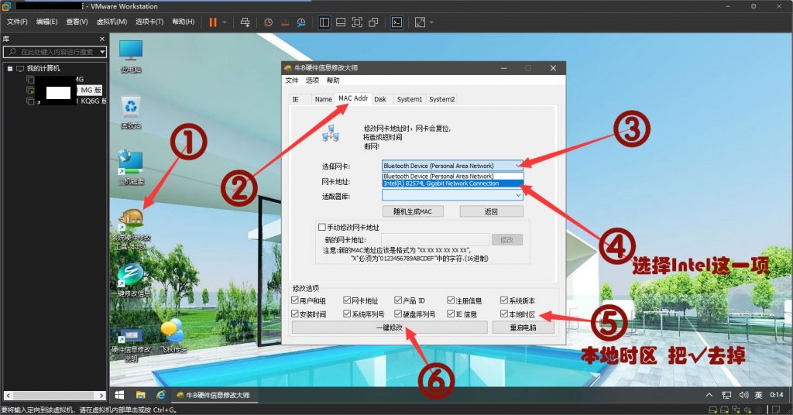Switch to the Disk tab
The image size is (793, 415).
pos(379,99)
